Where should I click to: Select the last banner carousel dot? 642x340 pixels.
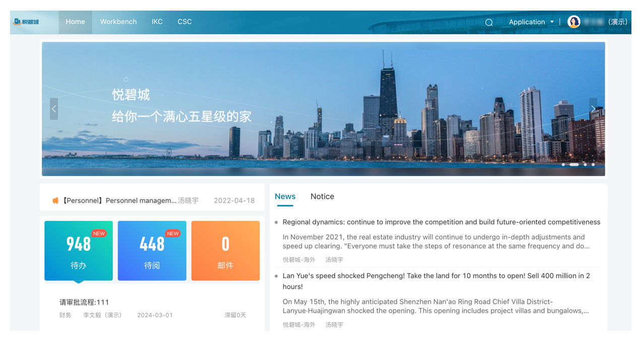593,164
